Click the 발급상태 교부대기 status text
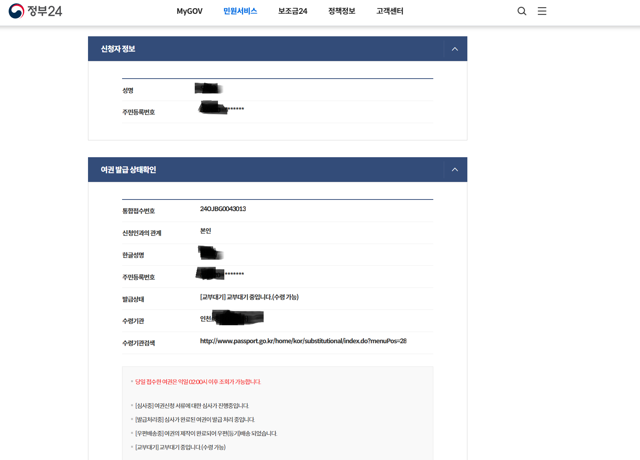This screenshot has height=460, width=640. click(249, 297)
